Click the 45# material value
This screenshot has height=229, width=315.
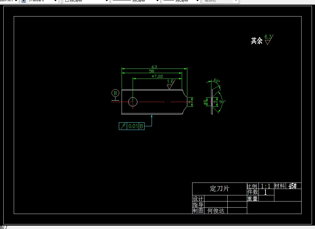292,186
